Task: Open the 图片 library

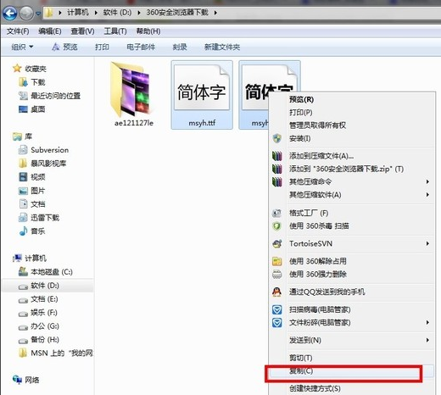Action: click(x=31, y=191)
